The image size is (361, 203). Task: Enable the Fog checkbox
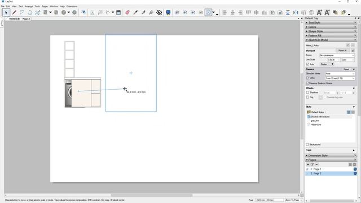pos(307,98)
